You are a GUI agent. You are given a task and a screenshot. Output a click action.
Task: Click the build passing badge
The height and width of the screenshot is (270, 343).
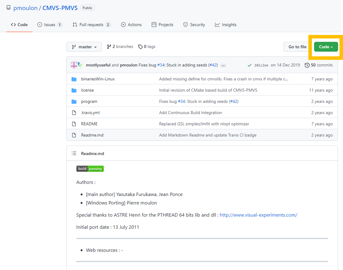[x=90, y=169]
